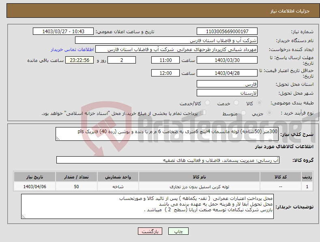This screenshot has width=320, height=242.
Task: Click the توضیحات خریدار notes textarea
Action: coord(147,206)
